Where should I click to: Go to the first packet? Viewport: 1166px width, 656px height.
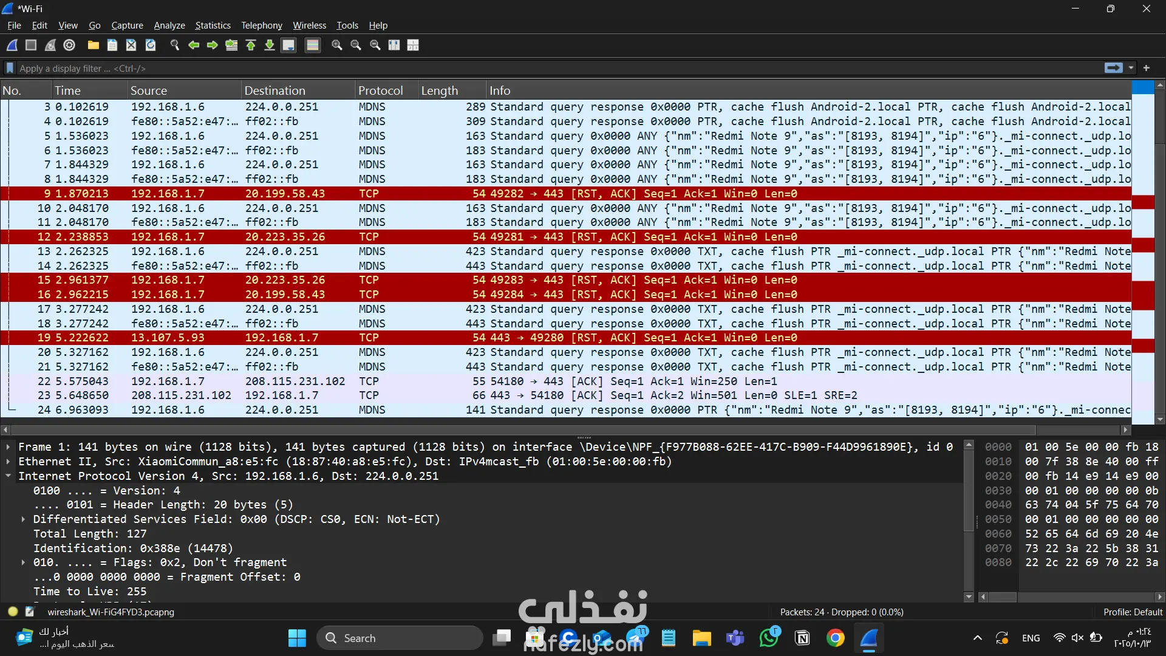(251, 45)
